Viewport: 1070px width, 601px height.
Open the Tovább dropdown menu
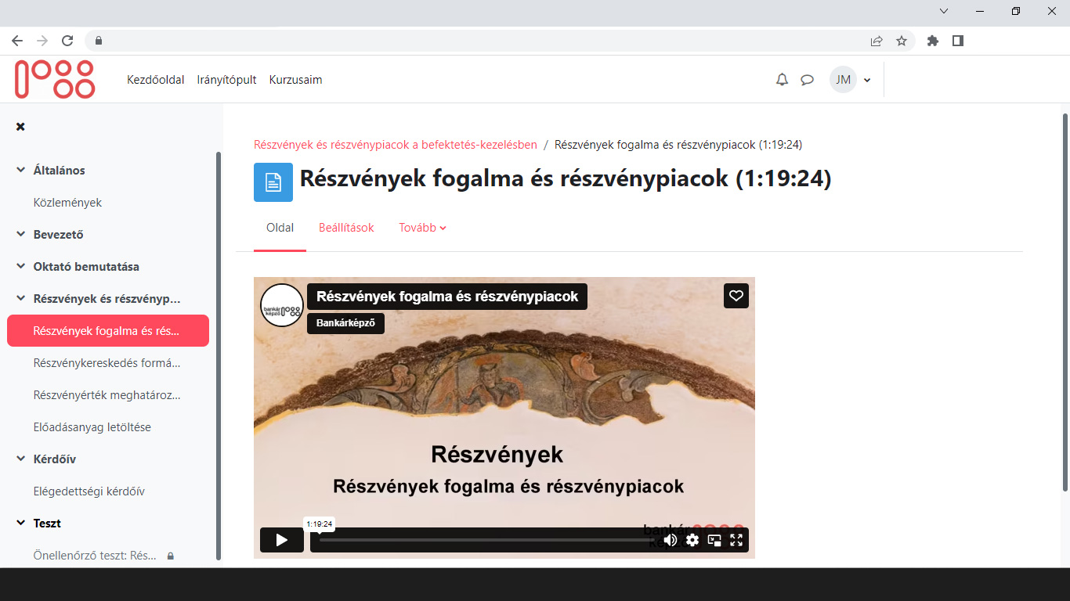coord(422,228)
